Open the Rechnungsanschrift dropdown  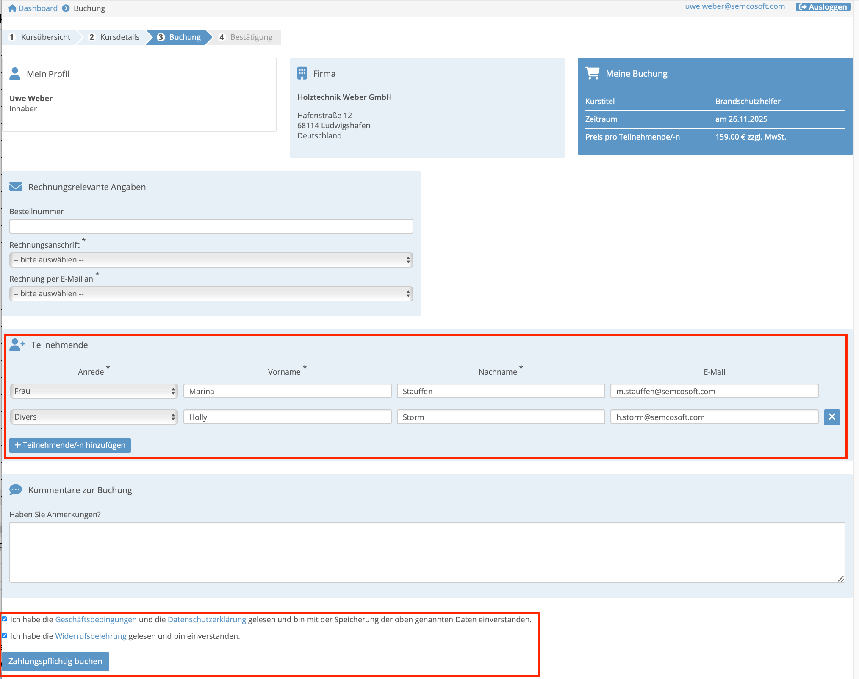point(211,260)
